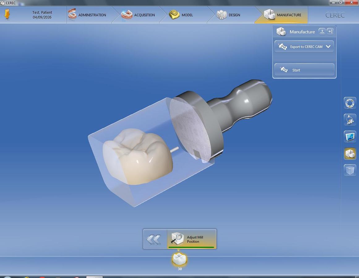Open the view options wheel in right sidebar
The width and height of the screenshot is (359, 278).
click(350, 103)
